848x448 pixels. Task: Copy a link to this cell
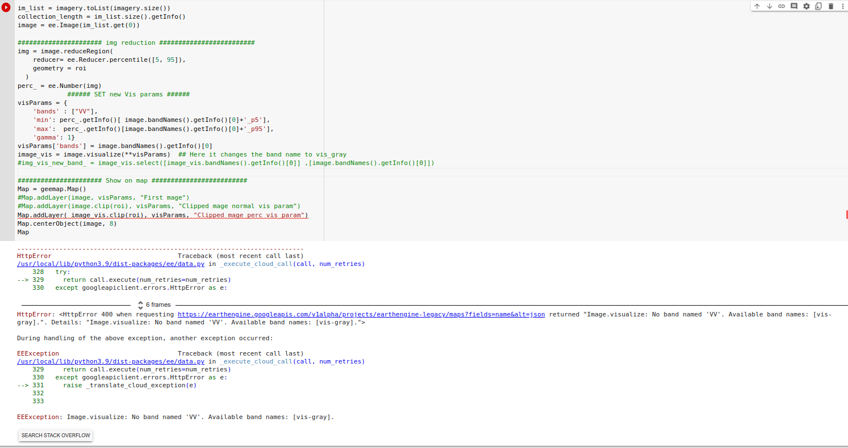pyautogui.click(x=782, y=6)
